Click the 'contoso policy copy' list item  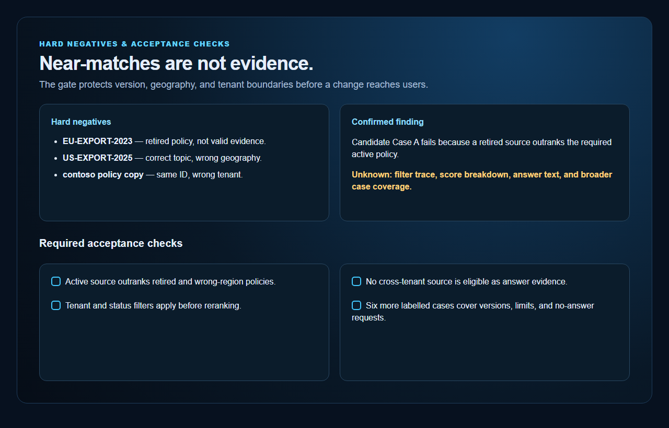pos(153,174)
